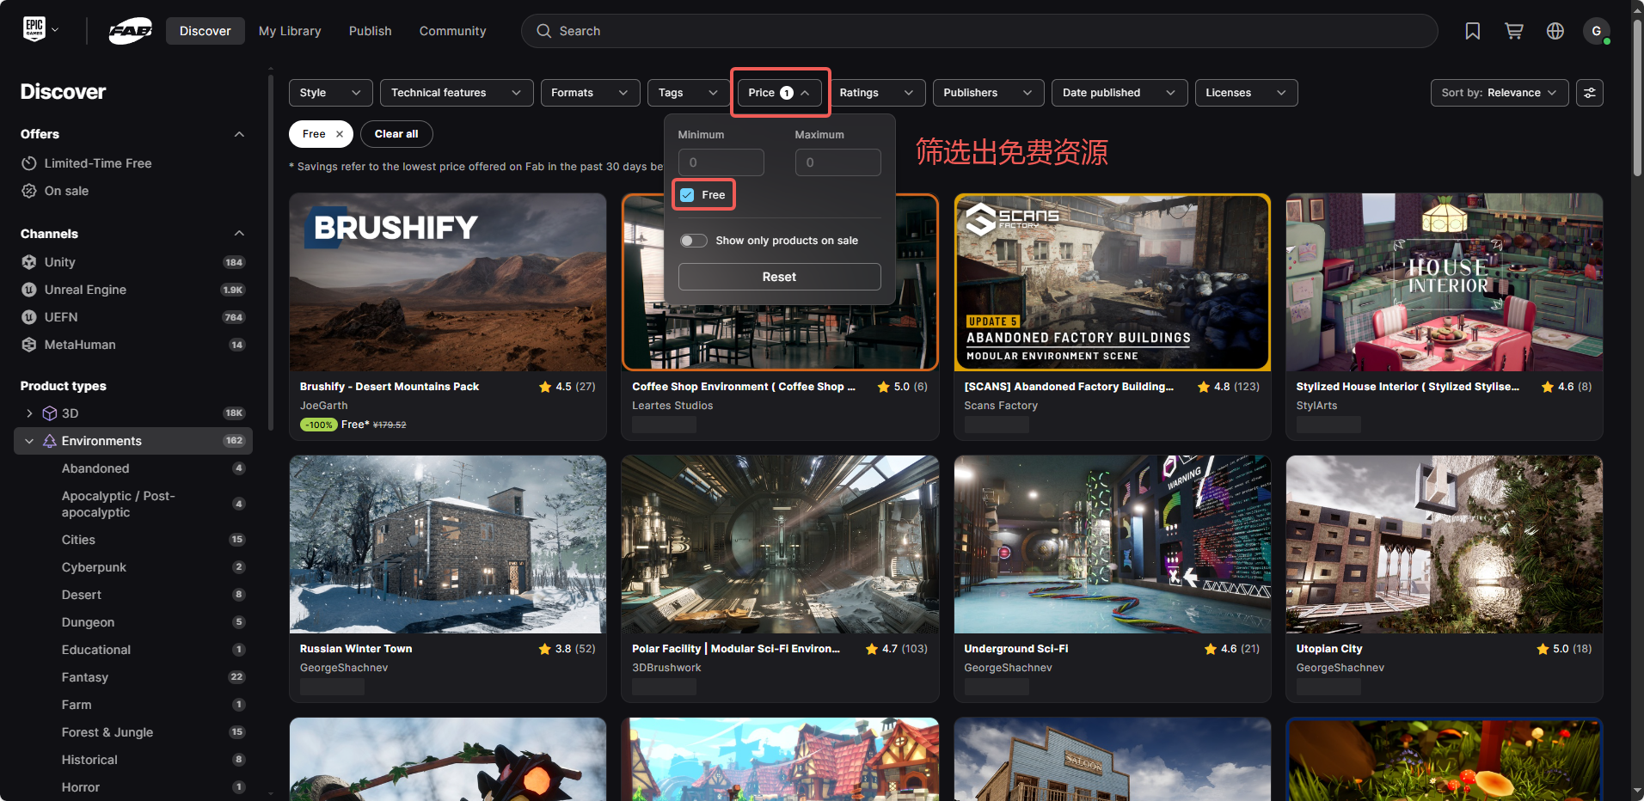Change the Sort by Relevance option
The image size is (1644, 801).
click(1500, 93)
